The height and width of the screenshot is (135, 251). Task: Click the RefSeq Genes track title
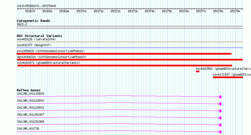click(x=28, y=90)
